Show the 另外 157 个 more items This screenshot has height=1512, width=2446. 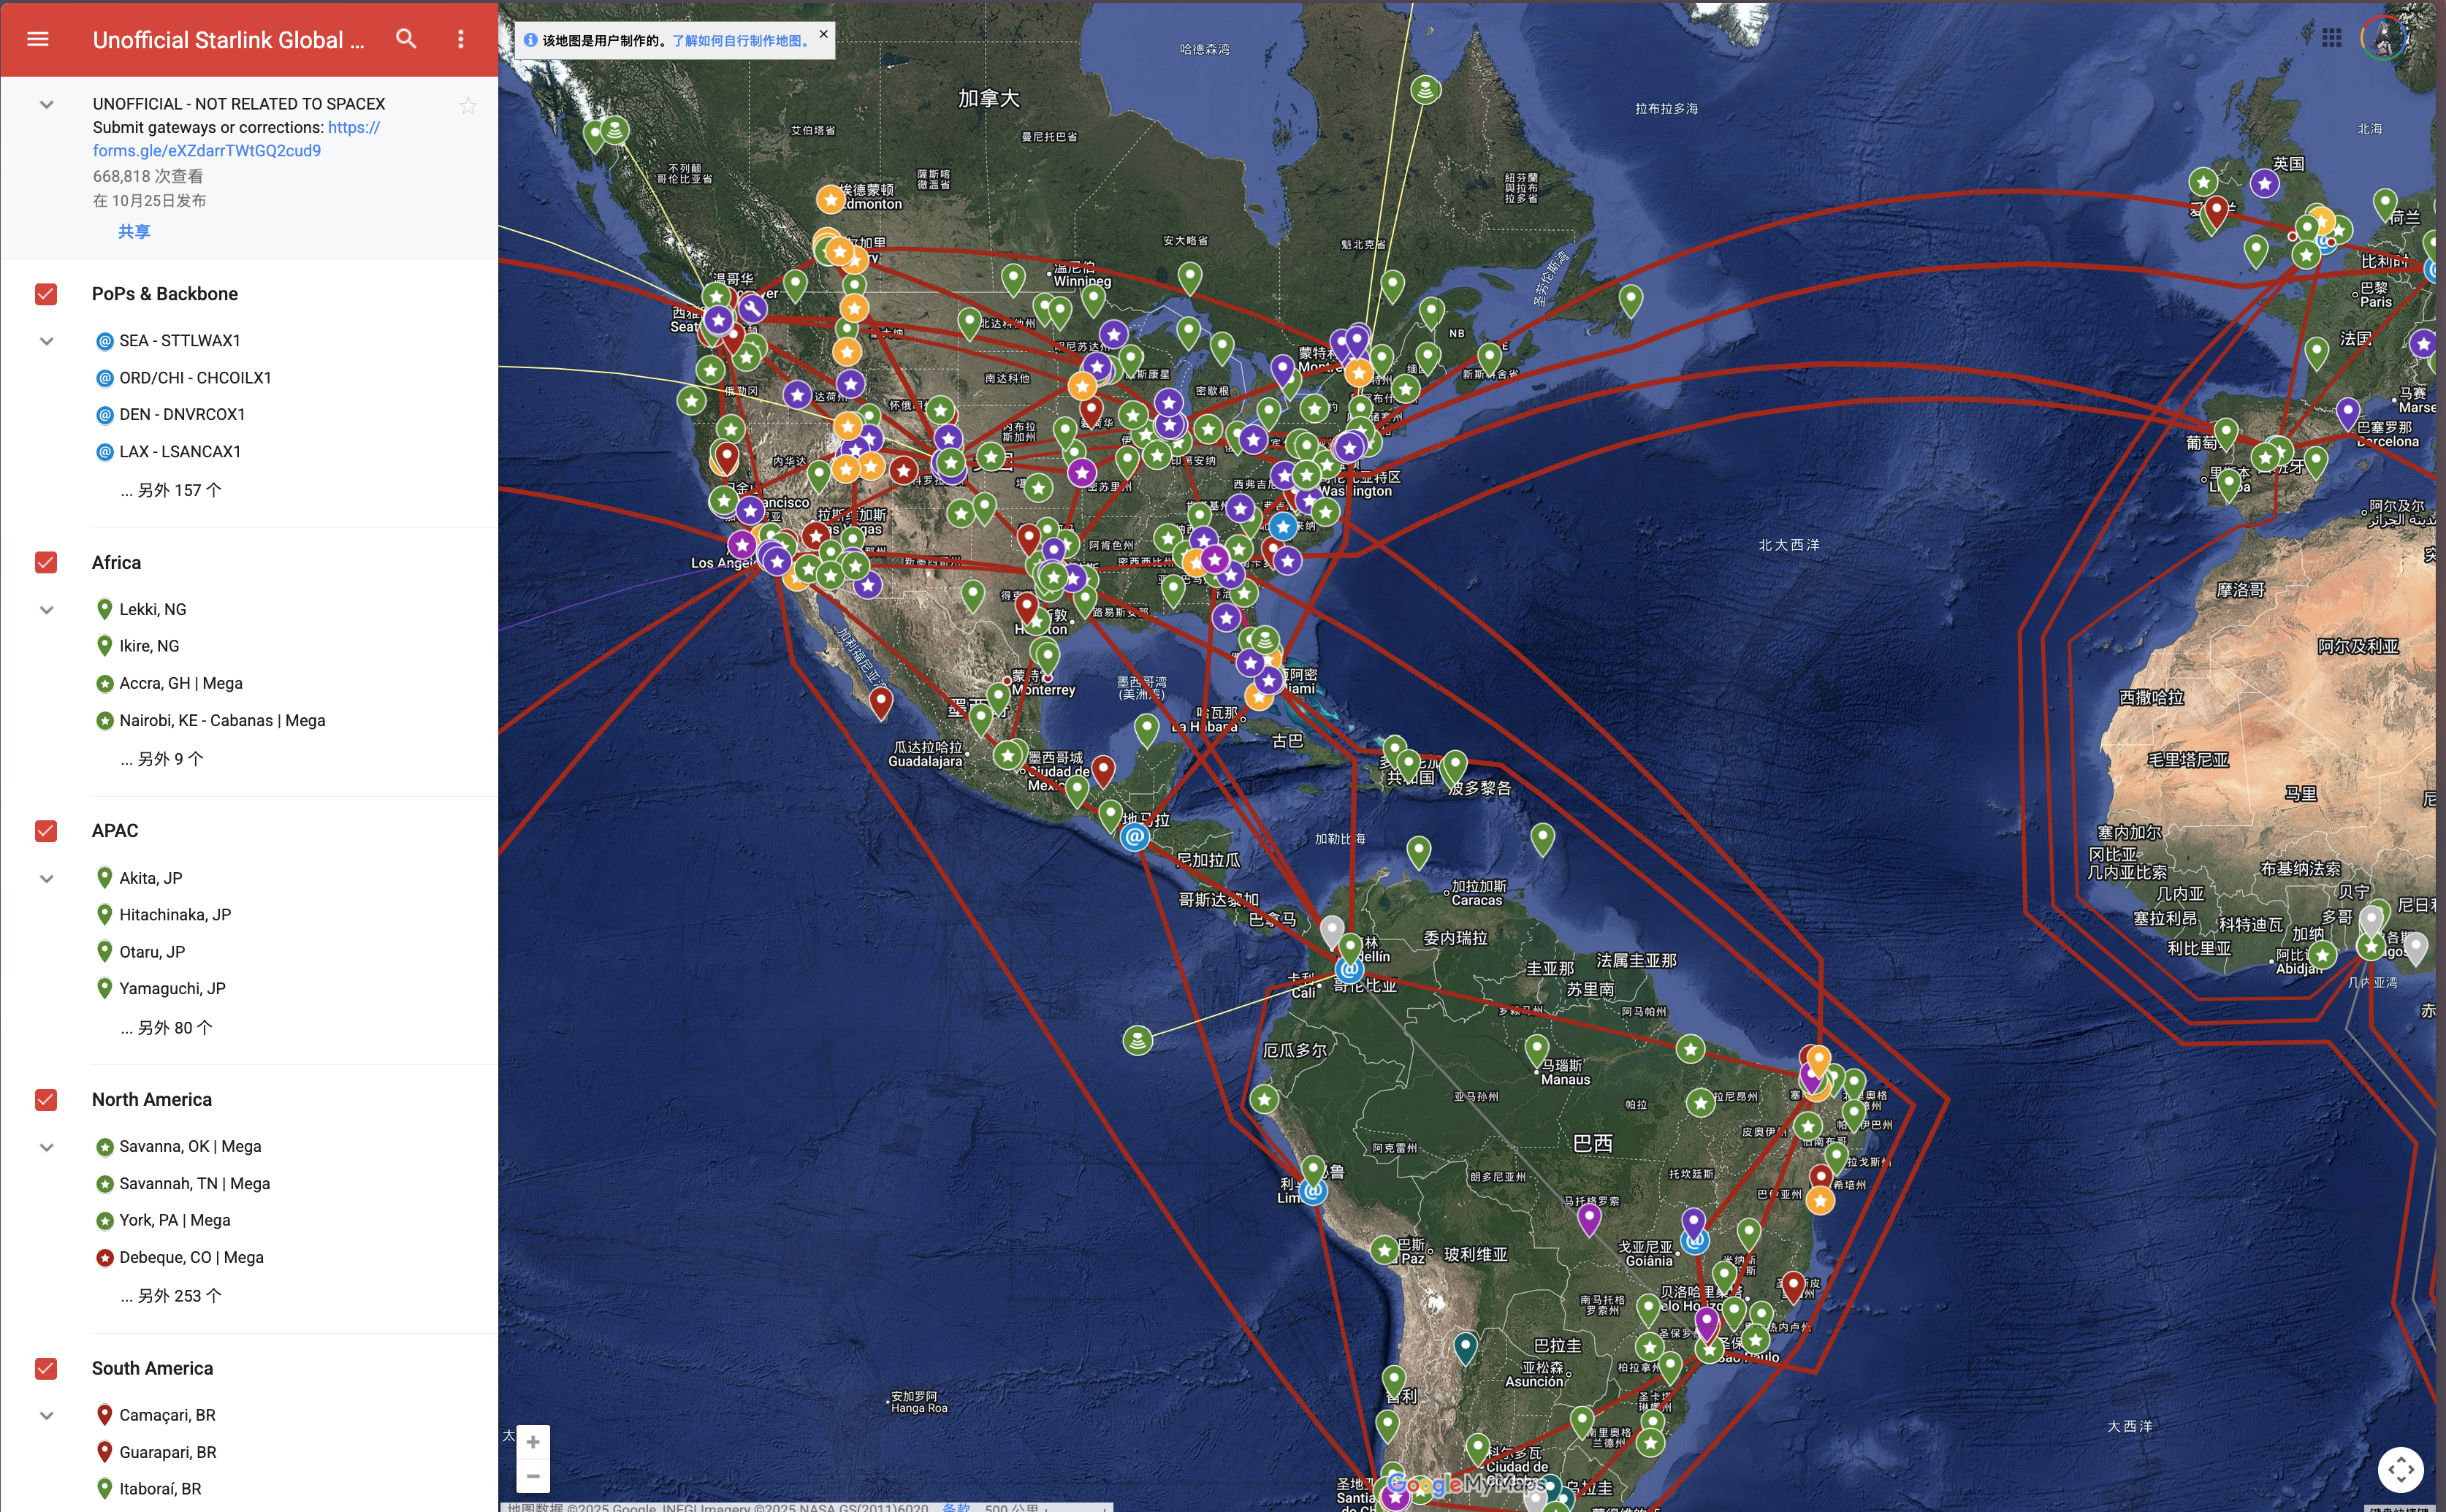pyautogui.click(x=172, y=490)
